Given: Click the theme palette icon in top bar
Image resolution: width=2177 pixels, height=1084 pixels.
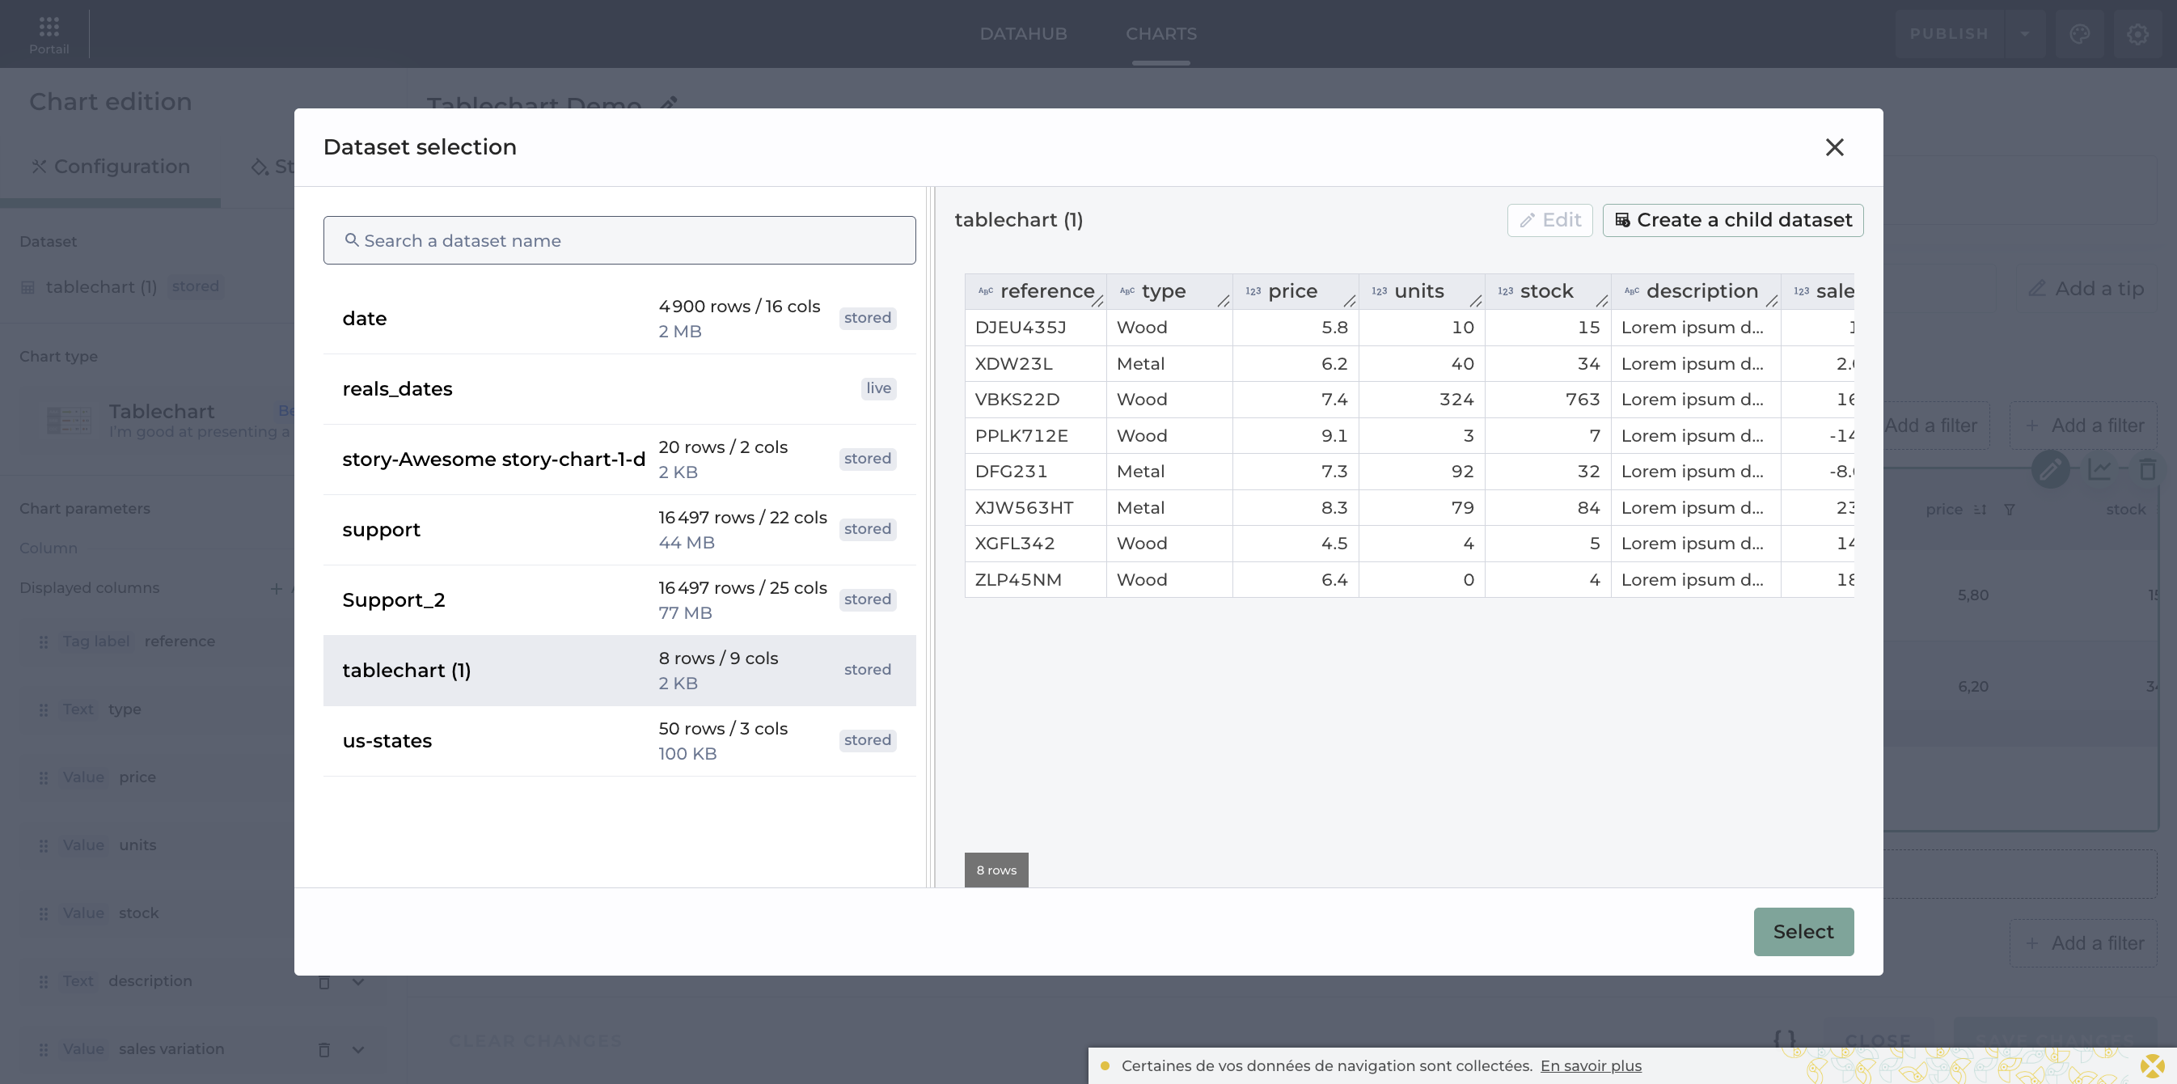Looking at the screenshot, I should (2080, 34).
